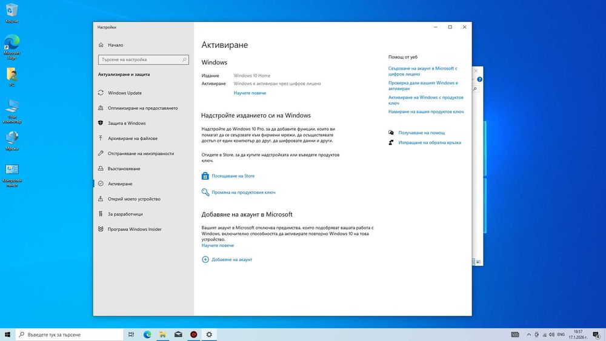Click the delivery optimization icon in sidebar
606x341 pixels.
pos(101,108)
